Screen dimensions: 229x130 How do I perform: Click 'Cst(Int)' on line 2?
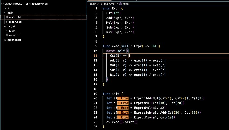114,13
